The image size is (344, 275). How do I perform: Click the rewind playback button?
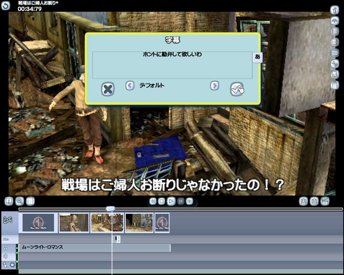point(153,201)
